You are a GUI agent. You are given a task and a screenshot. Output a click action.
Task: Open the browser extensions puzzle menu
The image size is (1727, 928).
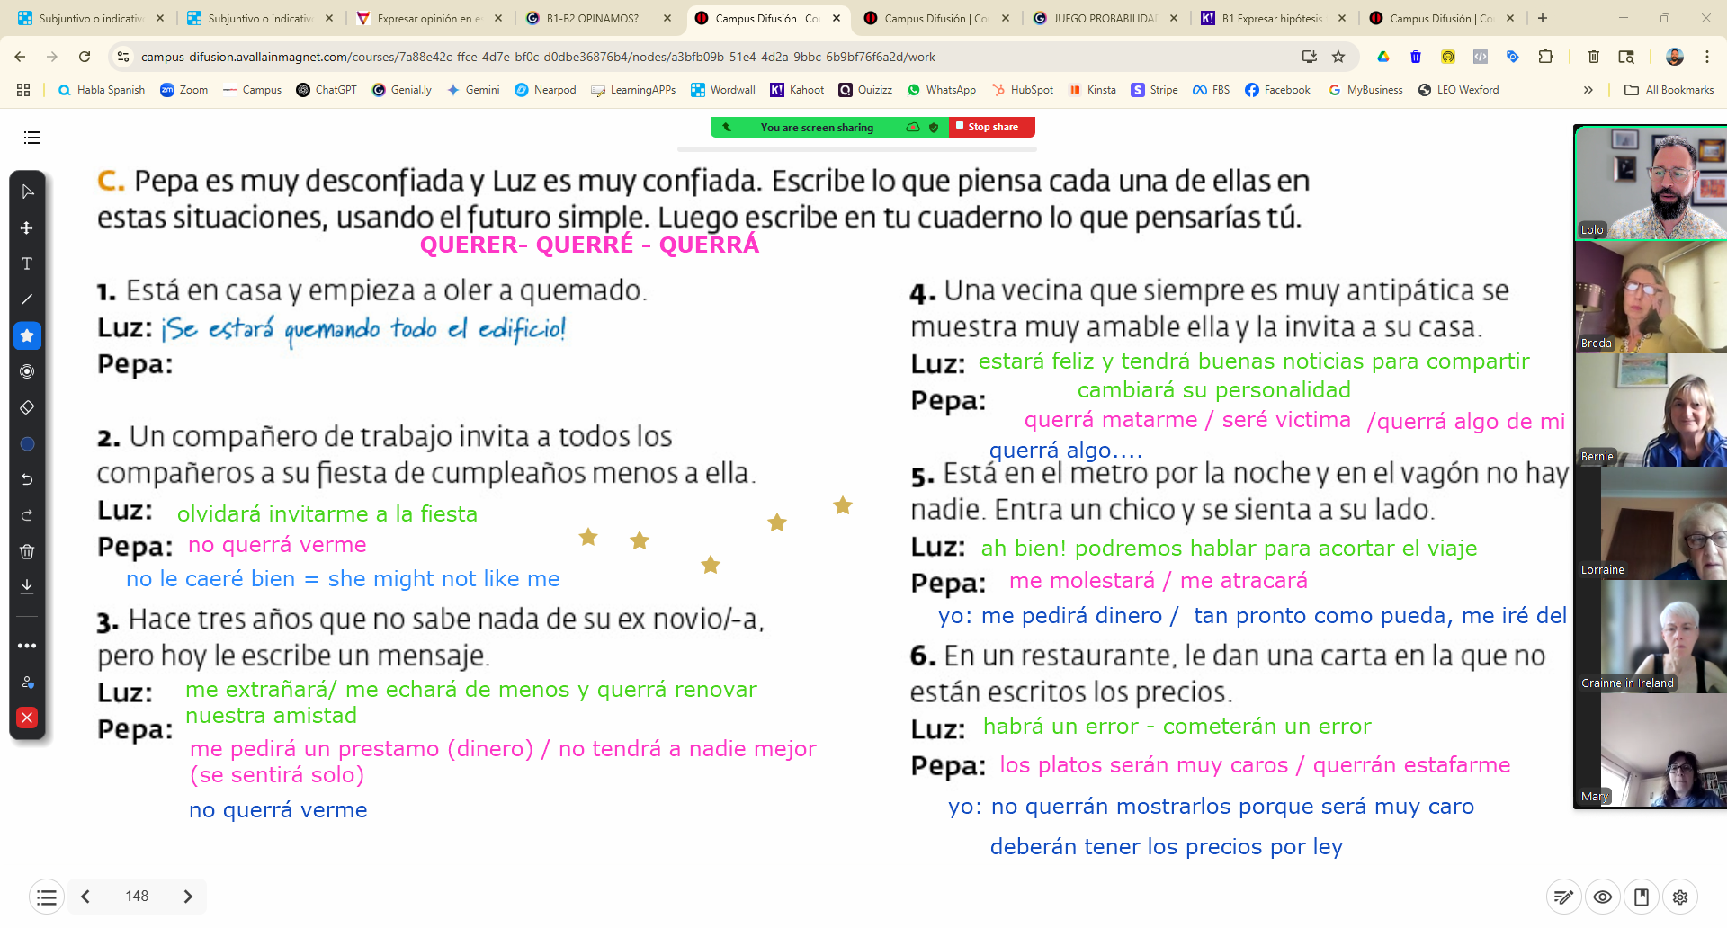click(1545, 57)
